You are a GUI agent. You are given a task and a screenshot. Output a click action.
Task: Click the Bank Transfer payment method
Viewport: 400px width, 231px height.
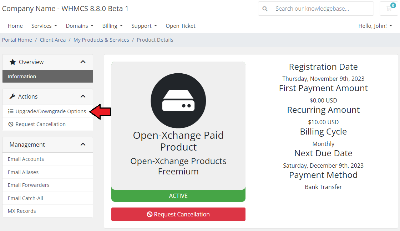[x=323, y=187]
